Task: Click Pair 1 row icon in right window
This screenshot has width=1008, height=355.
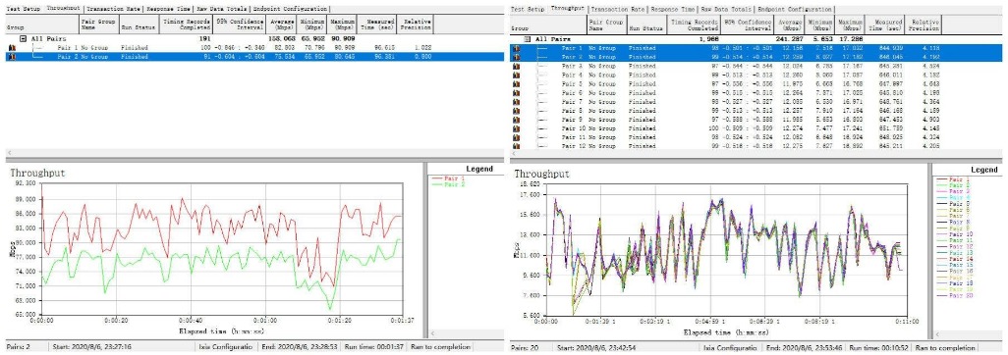Action: (516, 48)
